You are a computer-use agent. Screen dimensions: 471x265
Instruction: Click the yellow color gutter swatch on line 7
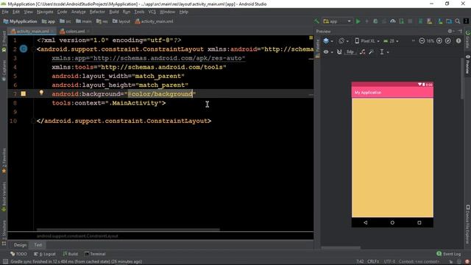24,94
